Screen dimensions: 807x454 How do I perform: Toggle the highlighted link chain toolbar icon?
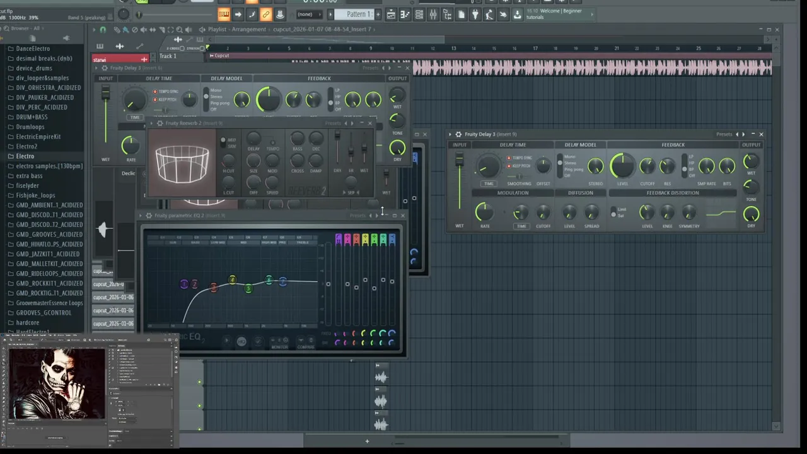click(x=265, y=15)
